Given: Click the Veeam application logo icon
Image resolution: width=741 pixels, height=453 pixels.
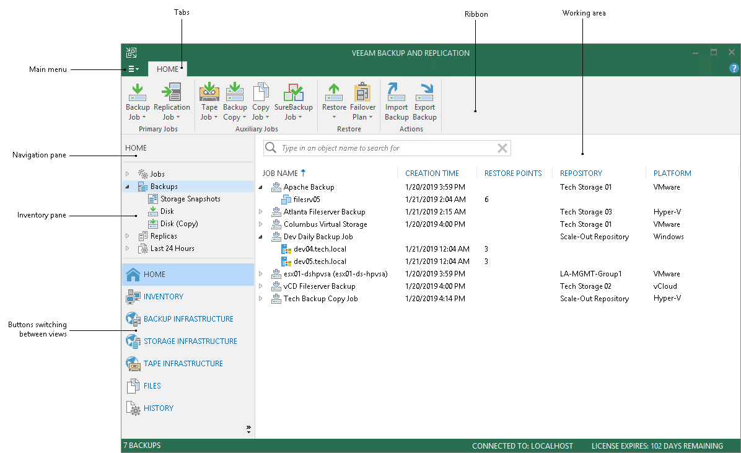Looking at the screenshot, I should click(131, 53).
